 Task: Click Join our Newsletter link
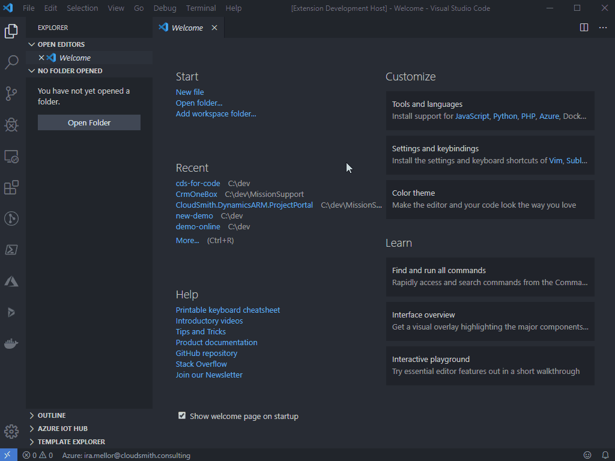click(x=209, y=375)
